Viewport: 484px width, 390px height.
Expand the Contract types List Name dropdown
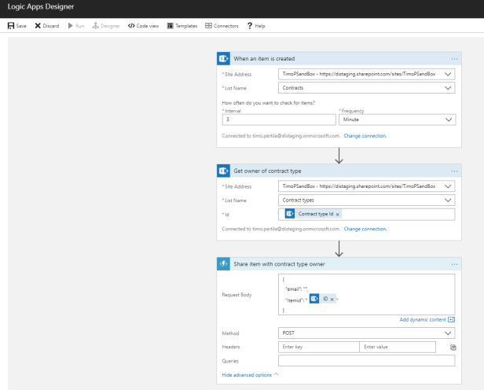point(448,201)
